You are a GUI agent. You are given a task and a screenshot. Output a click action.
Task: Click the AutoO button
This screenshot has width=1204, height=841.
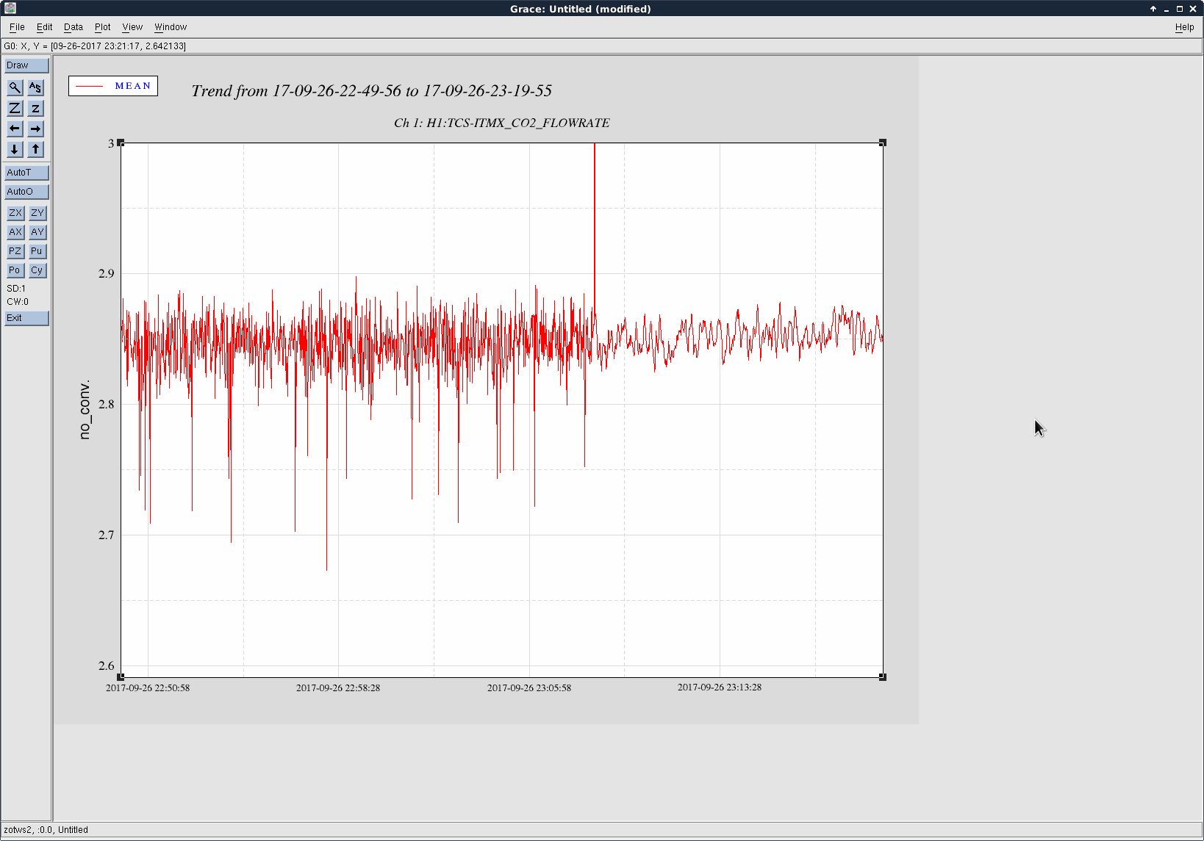coord(26,192)
